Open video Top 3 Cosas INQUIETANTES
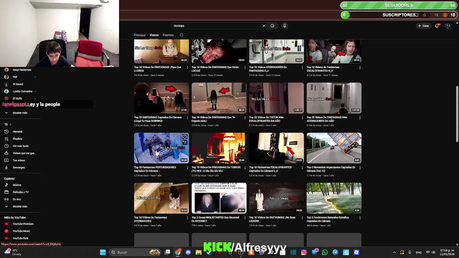This screenshot has width=459, height=258. [215, 219]
